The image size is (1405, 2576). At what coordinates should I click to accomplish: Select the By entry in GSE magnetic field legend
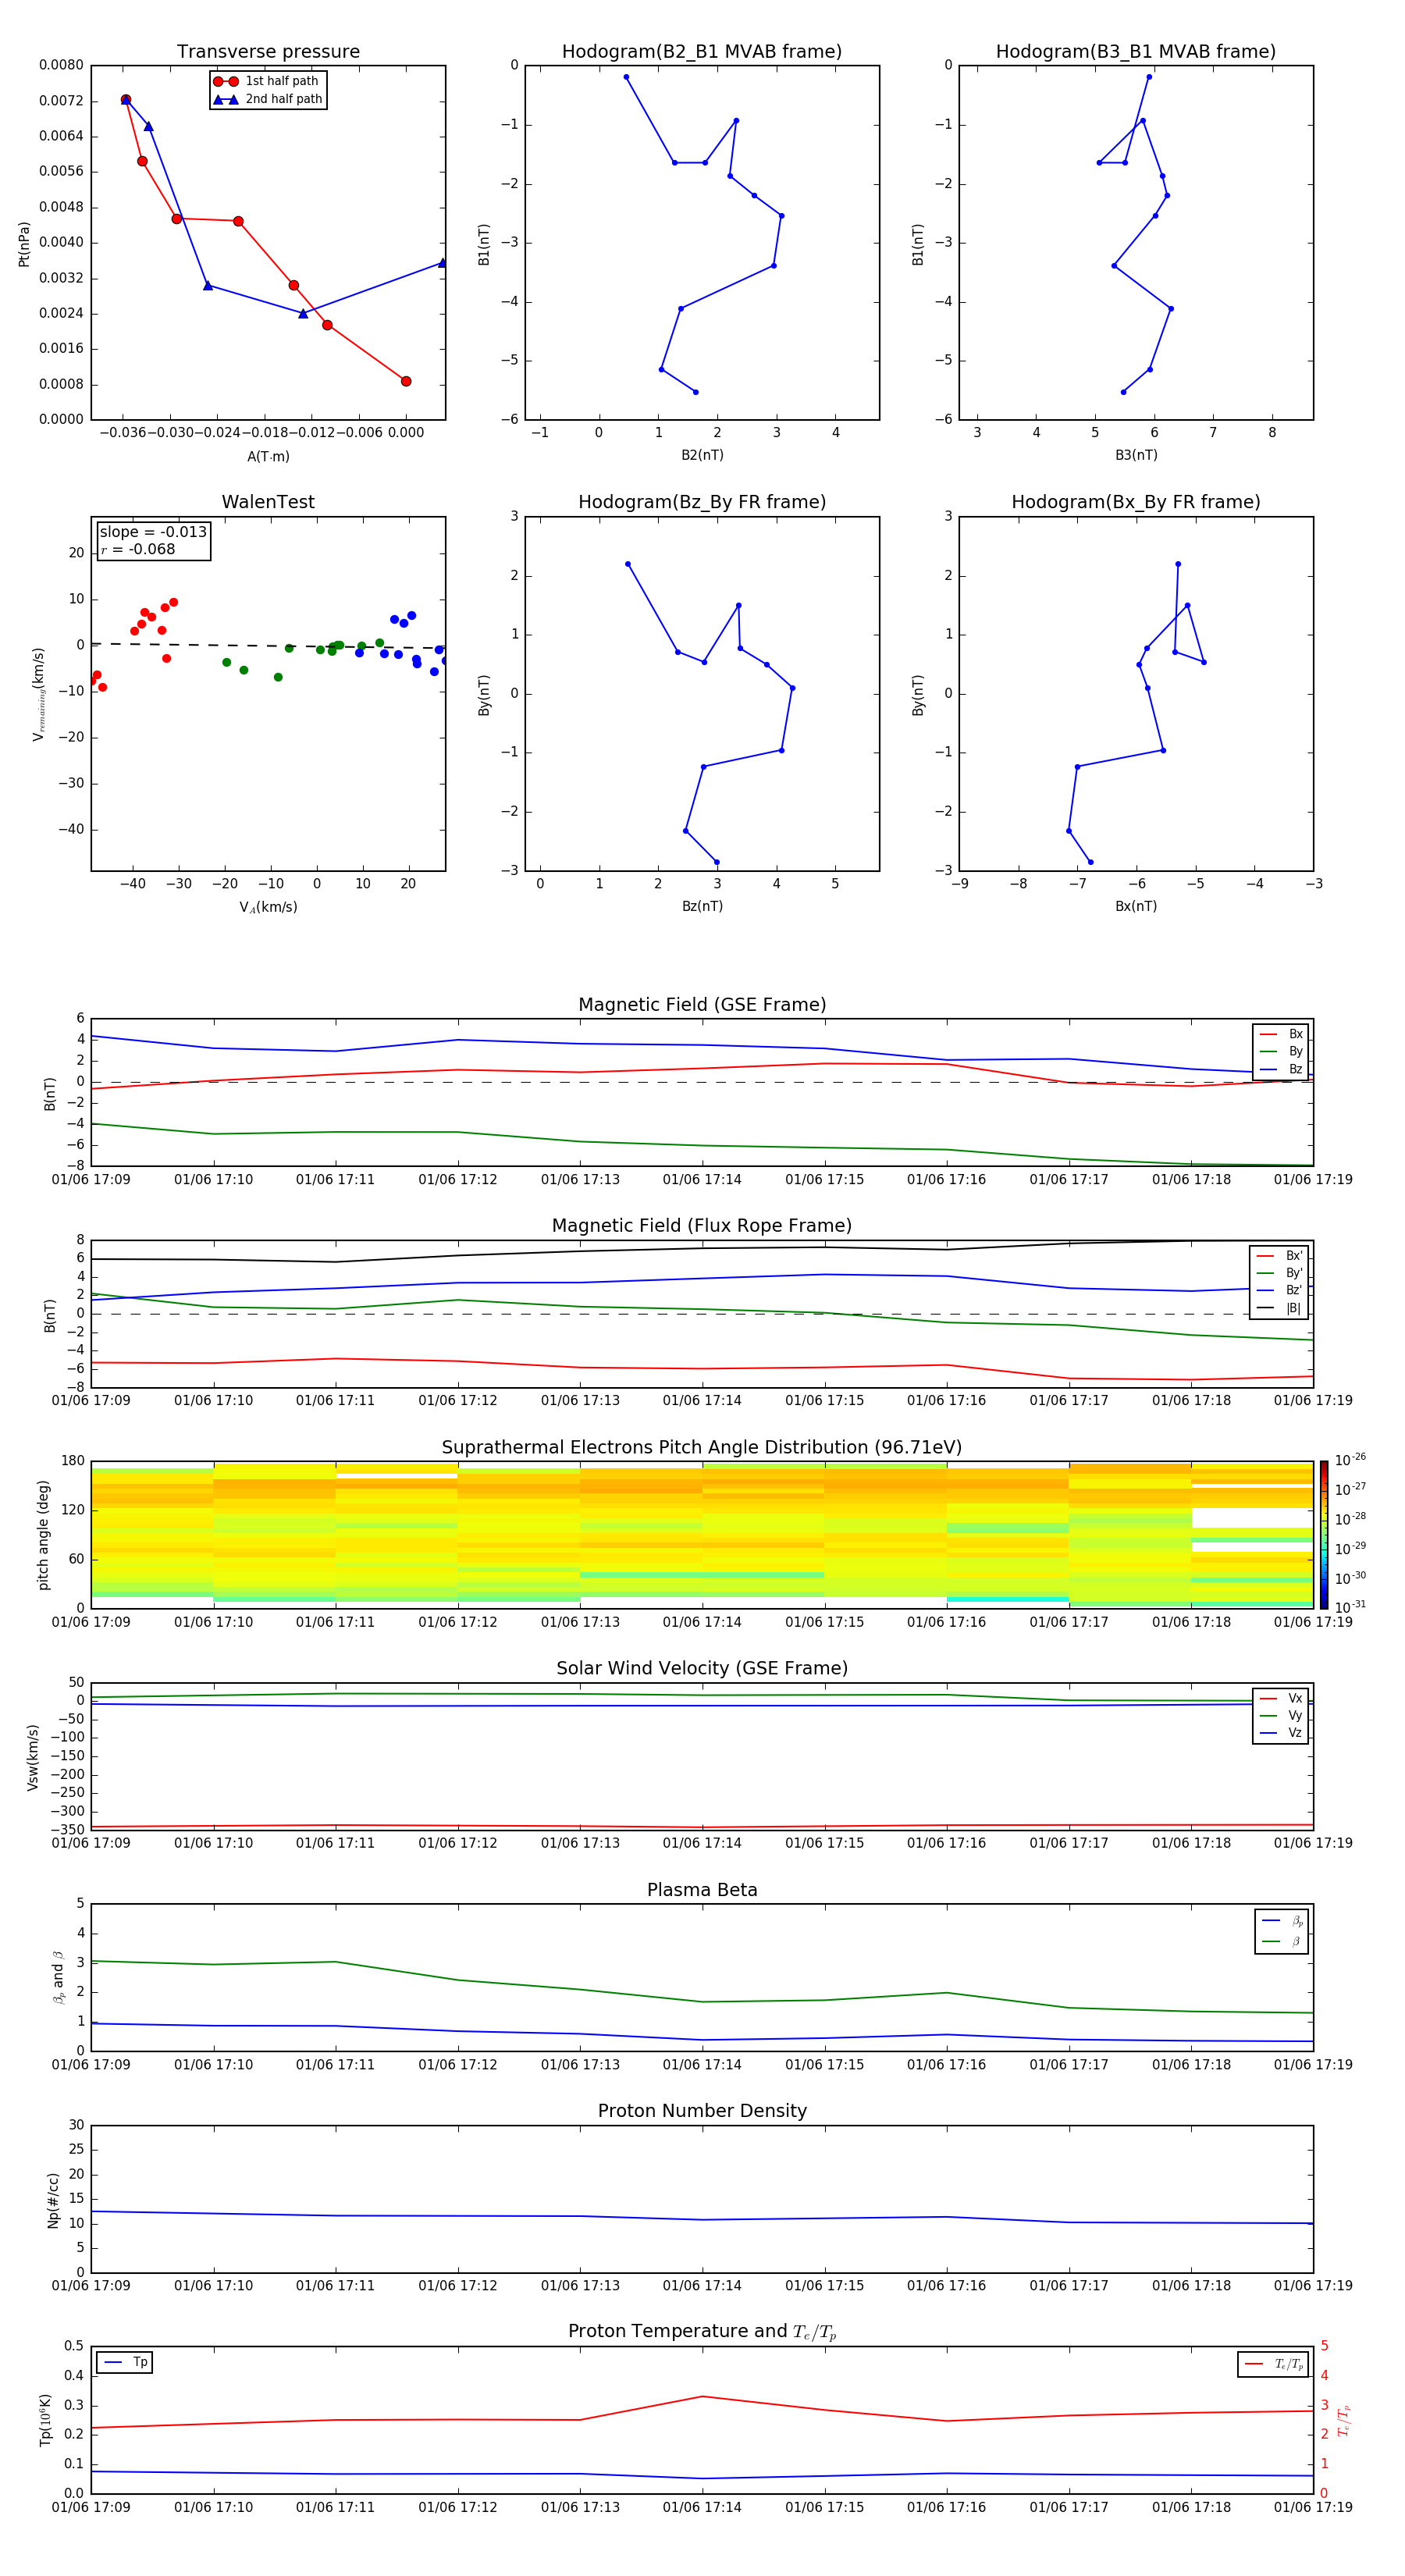click(x=1281, y=1051)
